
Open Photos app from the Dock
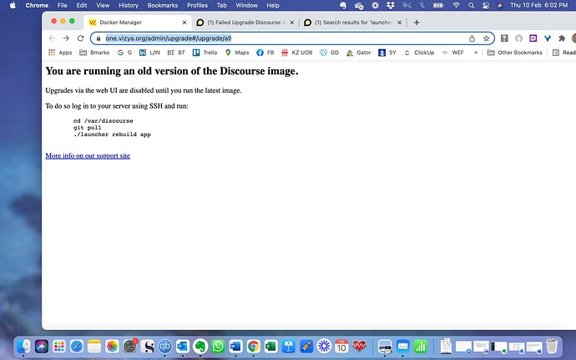[x=112, y=346]
